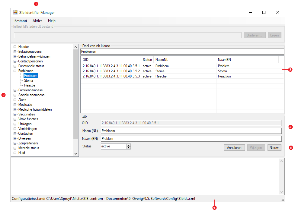Click the Bladeren... button

(x=254, y=35)
